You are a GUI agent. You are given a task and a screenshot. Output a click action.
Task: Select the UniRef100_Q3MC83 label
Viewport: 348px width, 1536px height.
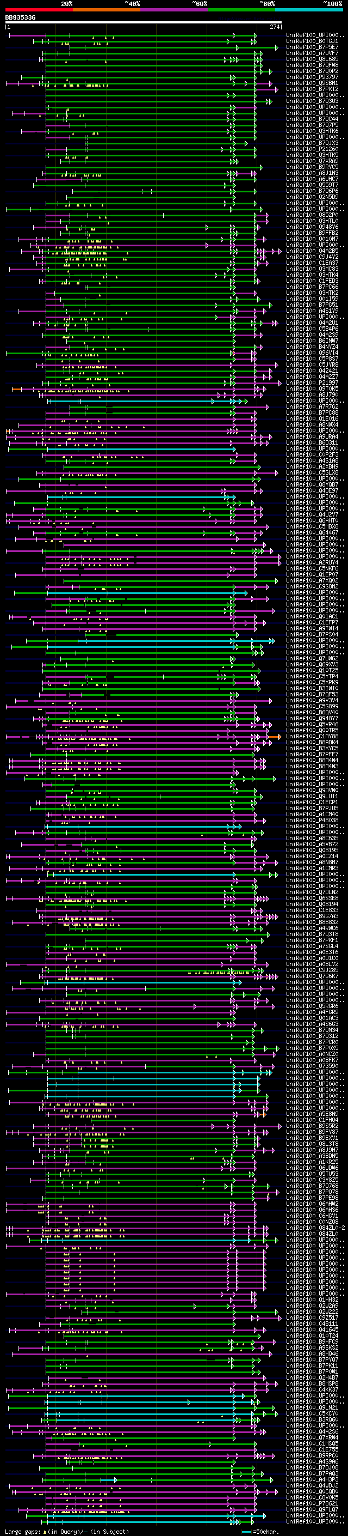tap(312, 269)
